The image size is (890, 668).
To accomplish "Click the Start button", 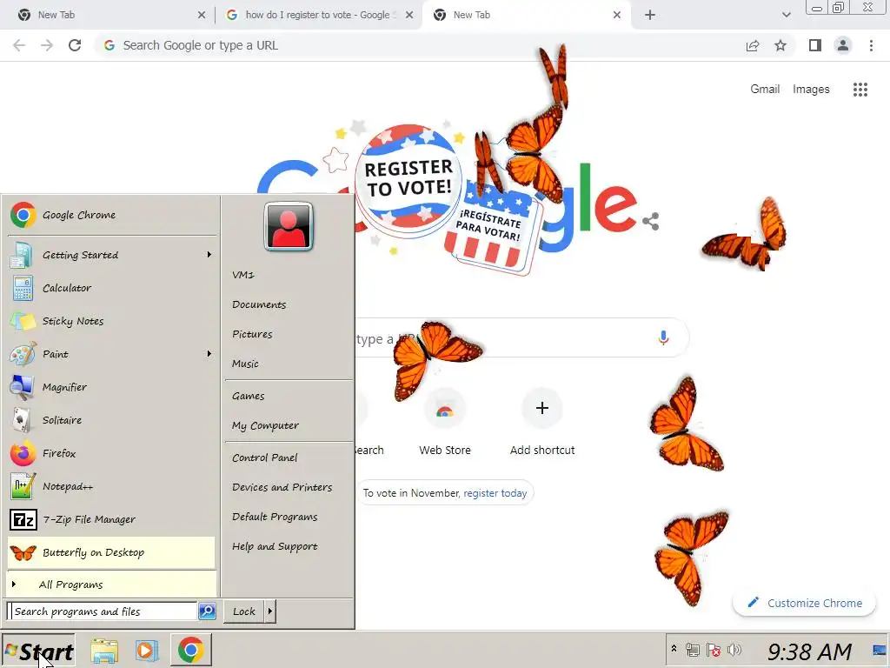I will pos(38,651).
